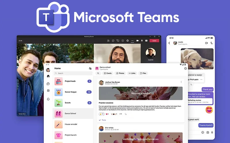The height and width of the screenshot is (143, 230).
Task: Click the new community icon beside Home
Action: pos(90,68)
